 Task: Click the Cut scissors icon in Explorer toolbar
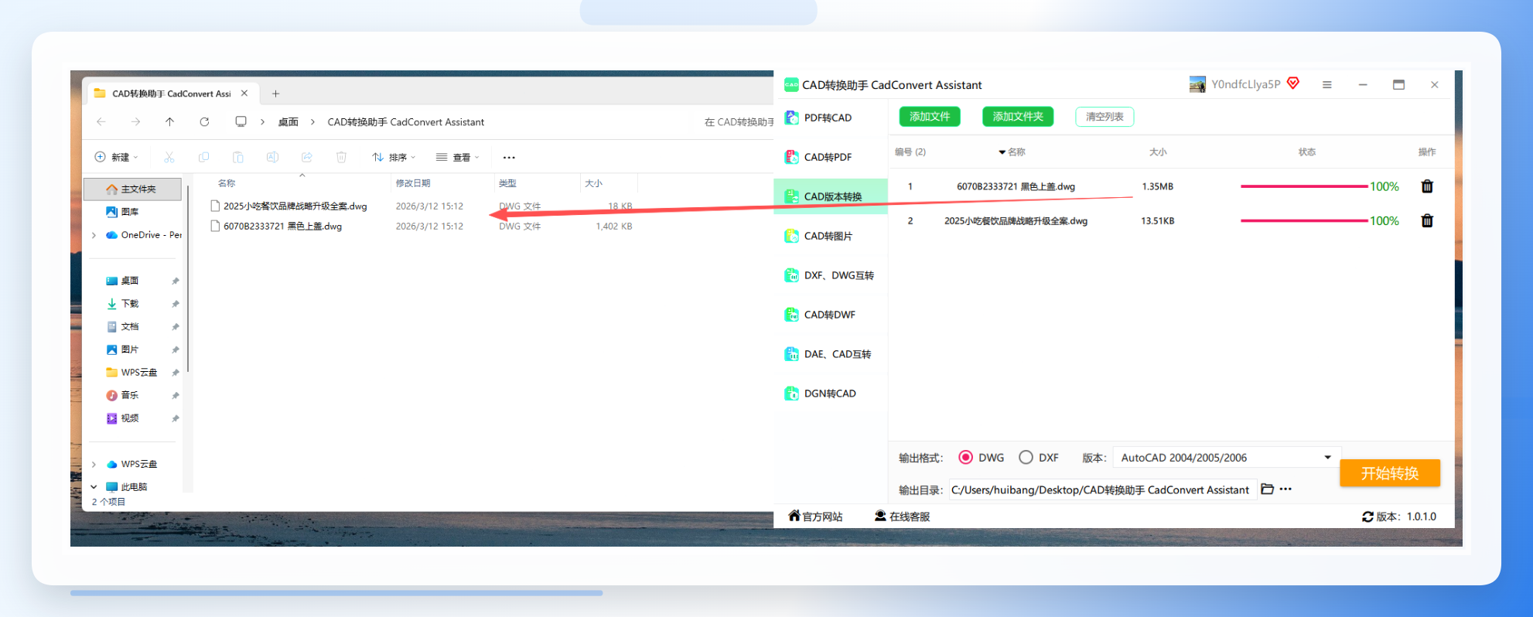pos(169,157)
